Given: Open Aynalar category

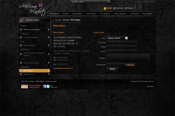Looking at the screenshot, I should pyautogui.click(x=66, y=14).
